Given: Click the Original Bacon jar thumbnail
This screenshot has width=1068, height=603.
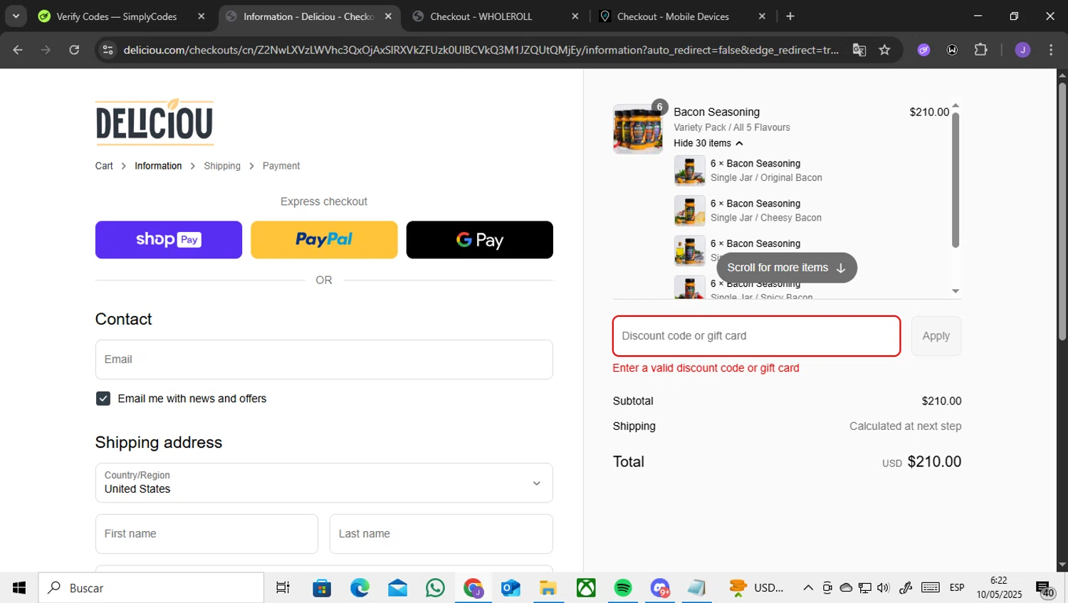Looking at the screenshot, I should [x=690, y=171].
